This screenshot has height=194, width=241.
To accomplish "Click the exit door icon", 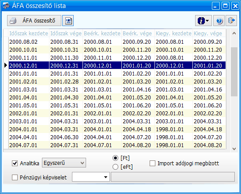I will 231,20.
